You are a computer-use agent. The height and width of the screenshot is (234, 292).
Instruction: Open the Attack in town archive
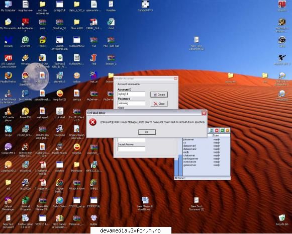click(76, 184)
